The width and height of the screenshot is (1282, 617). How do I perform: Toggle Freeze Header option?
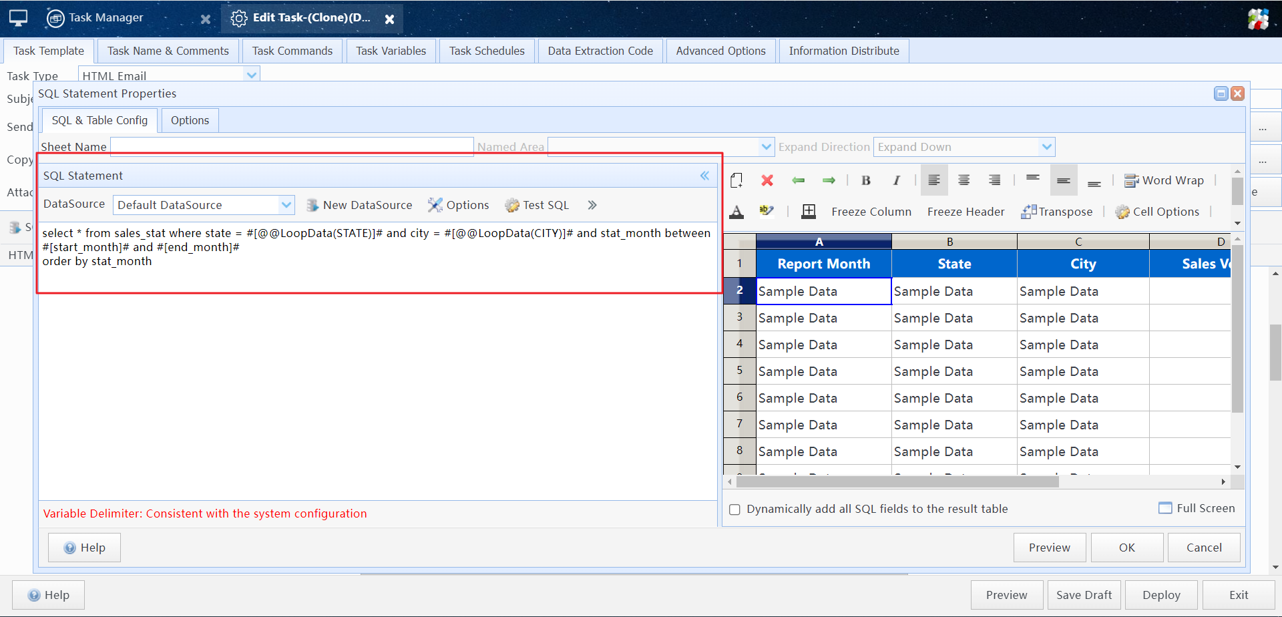tap(966, 212)
